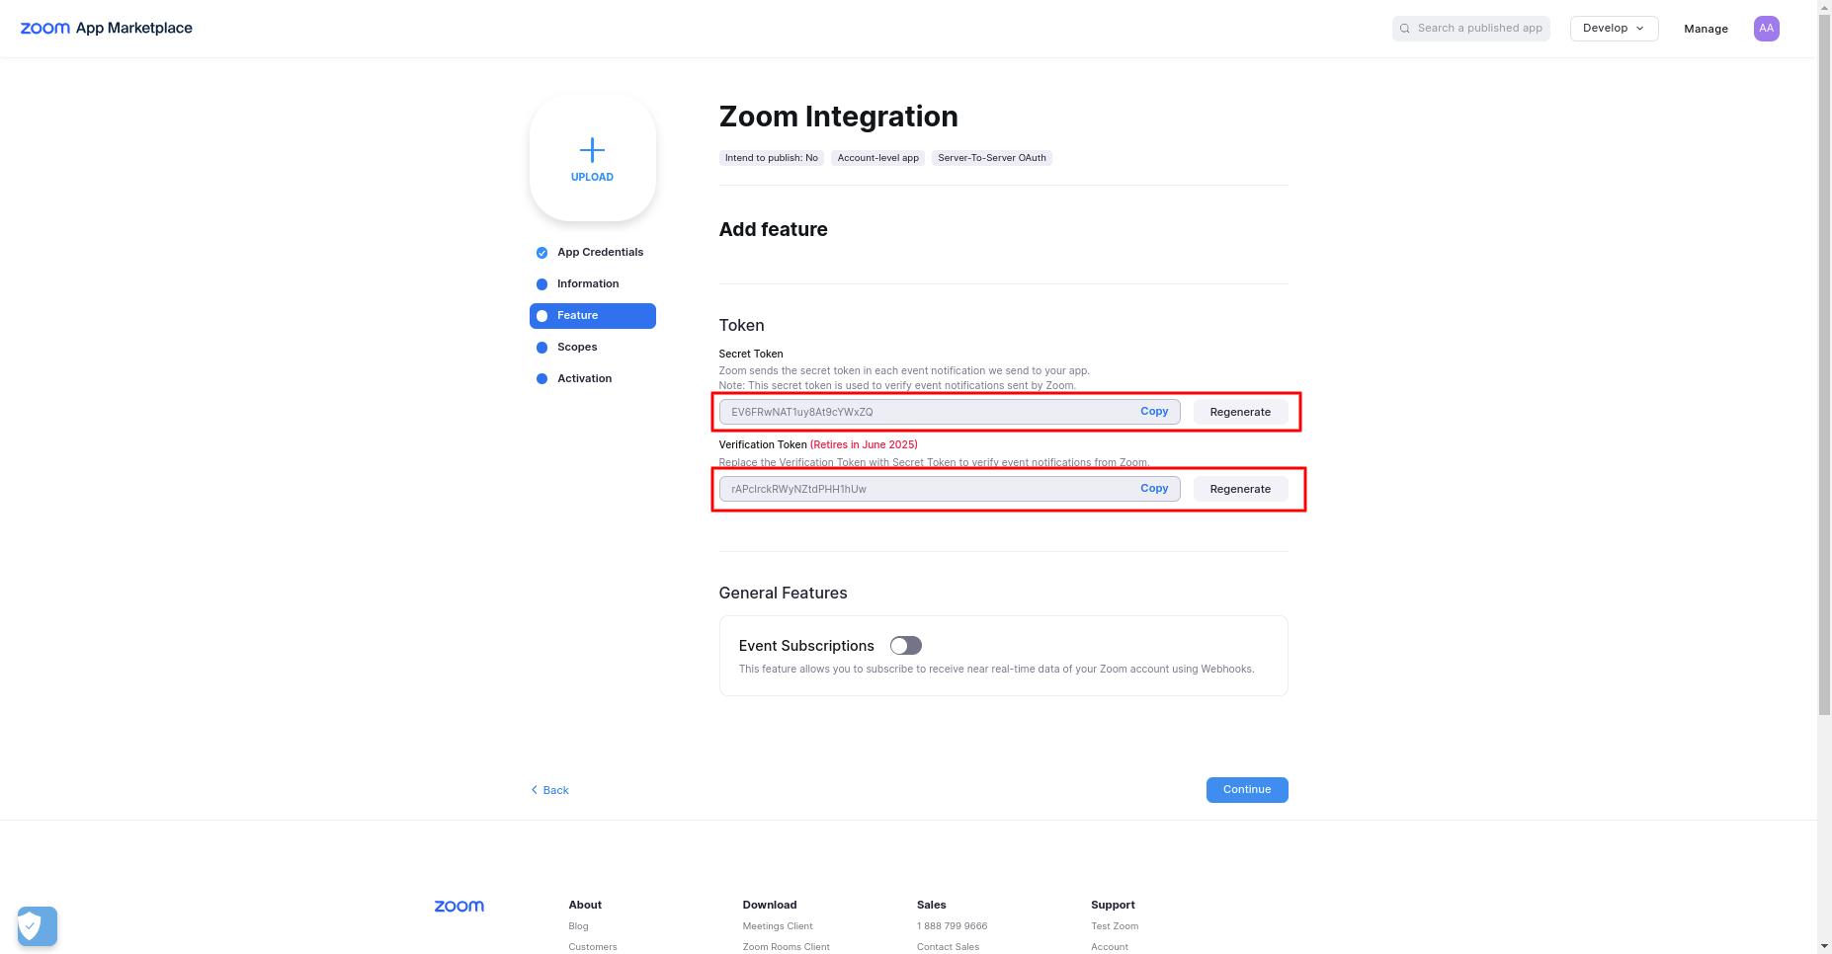This screenshot has width=1832, height=954.
Task: Click the footer Zoom logo
Action: point(459,906)
